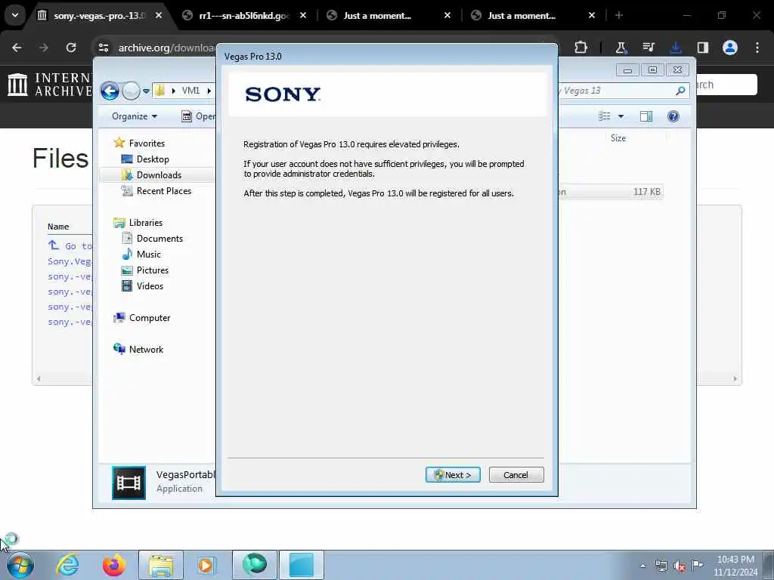Click VegasPortable application icon in details pane
The width and height of the screenshot is (774, 580).
128,483
